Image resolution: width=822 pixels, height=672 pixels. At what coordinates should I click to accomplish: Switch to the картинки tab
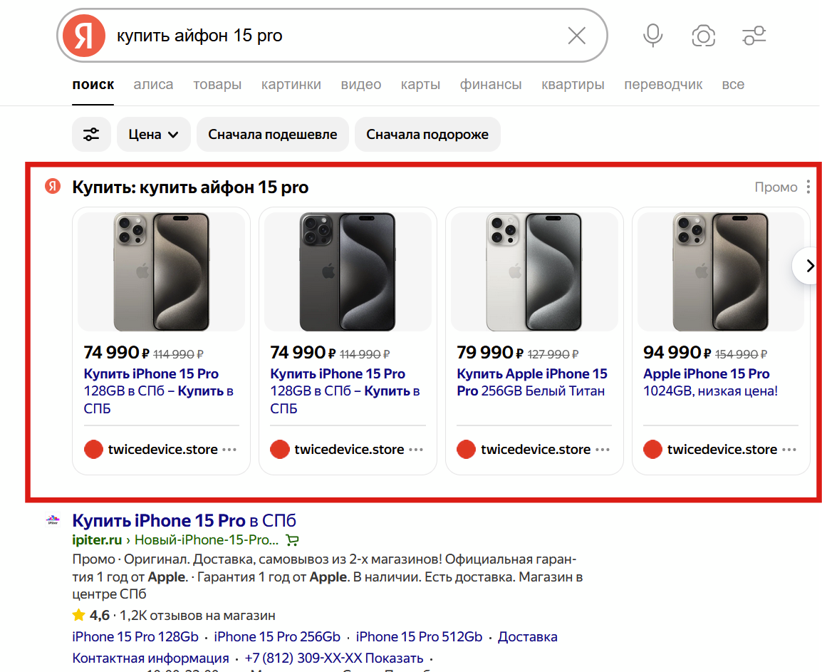tap(291, 85)
